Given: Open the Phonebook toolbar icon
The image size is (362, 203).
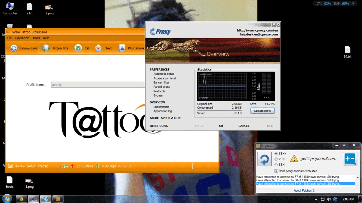Looking at the screenshot, I should [x=121, y=48].
